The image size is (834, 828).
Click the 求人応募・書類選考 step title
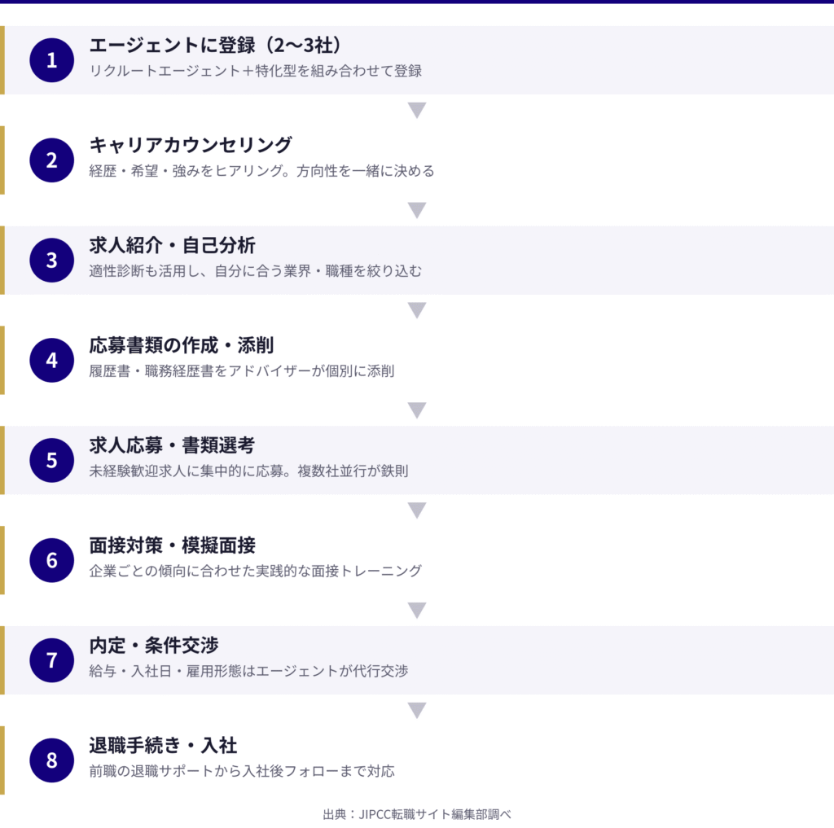(172, 445)
